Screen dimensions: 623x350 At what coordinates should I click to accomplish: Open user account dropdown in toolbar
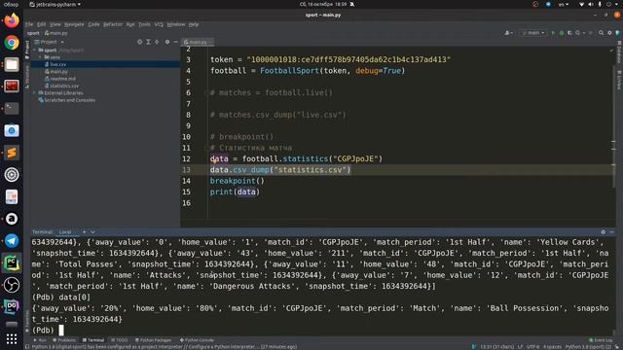tap(508, 33)
